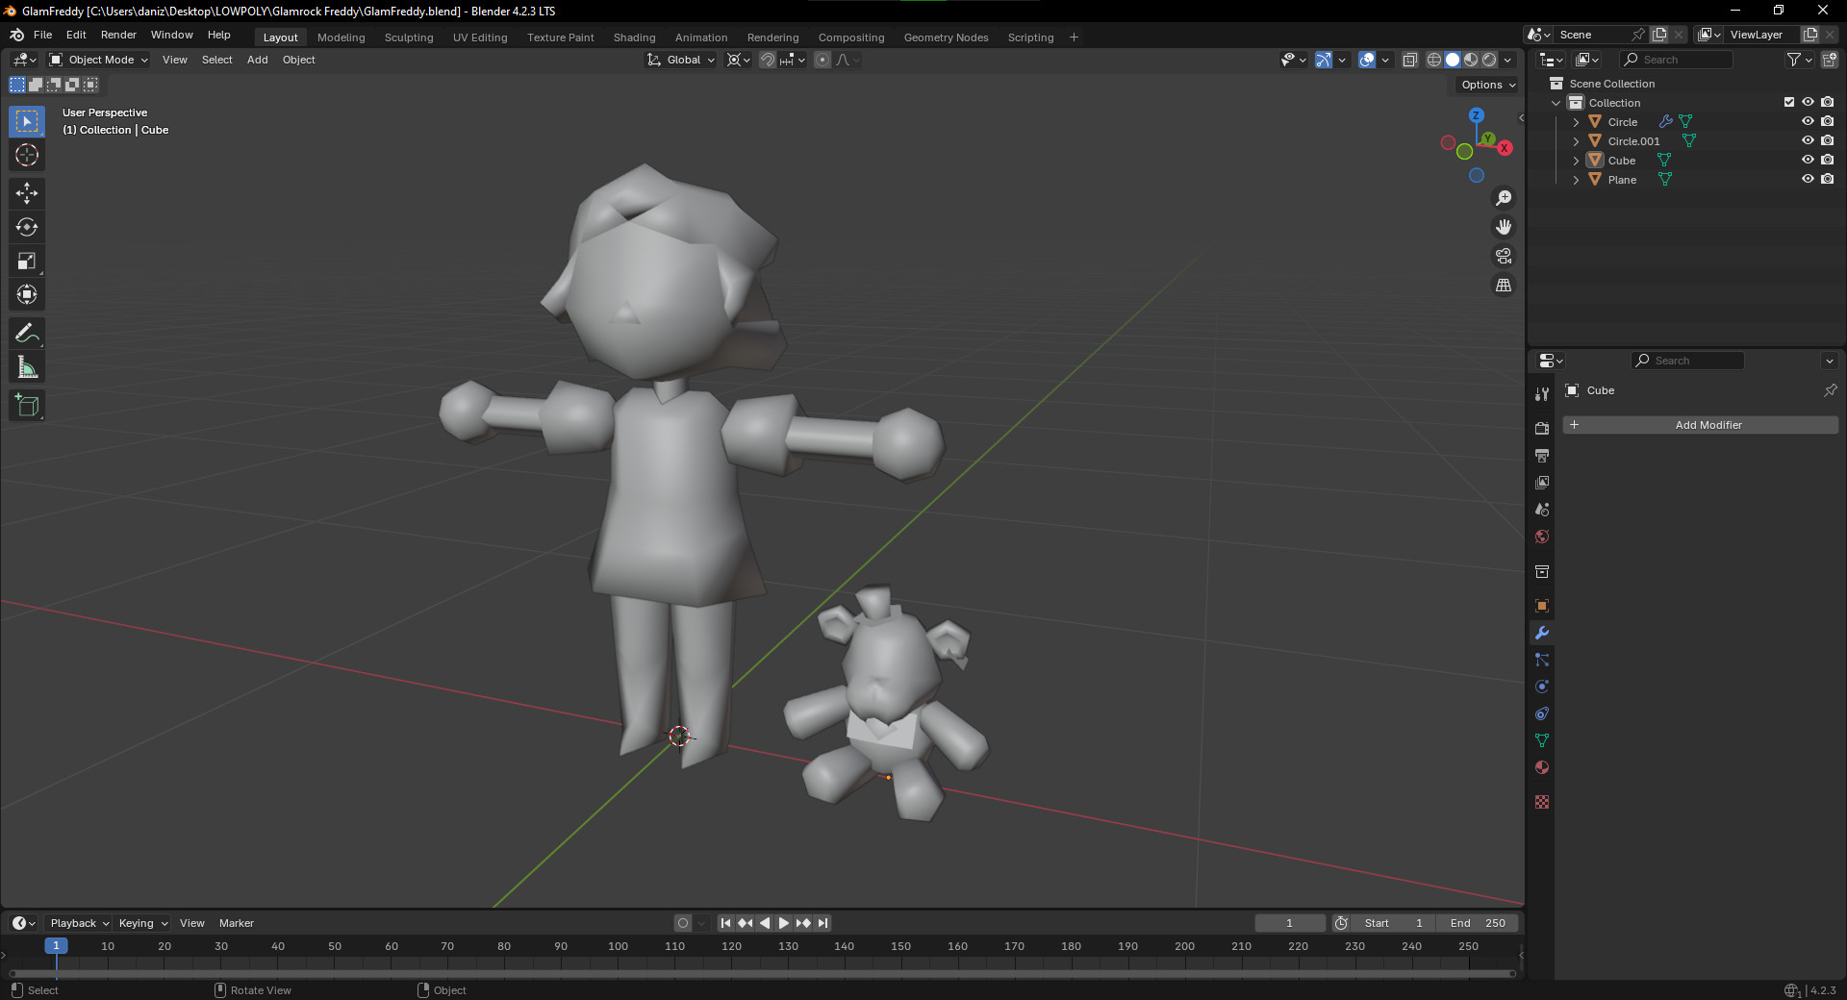Screen dimensions: 1847x1000
Task: Disable Plane in renders camera icon
Action: click(x=1827, y=179)
